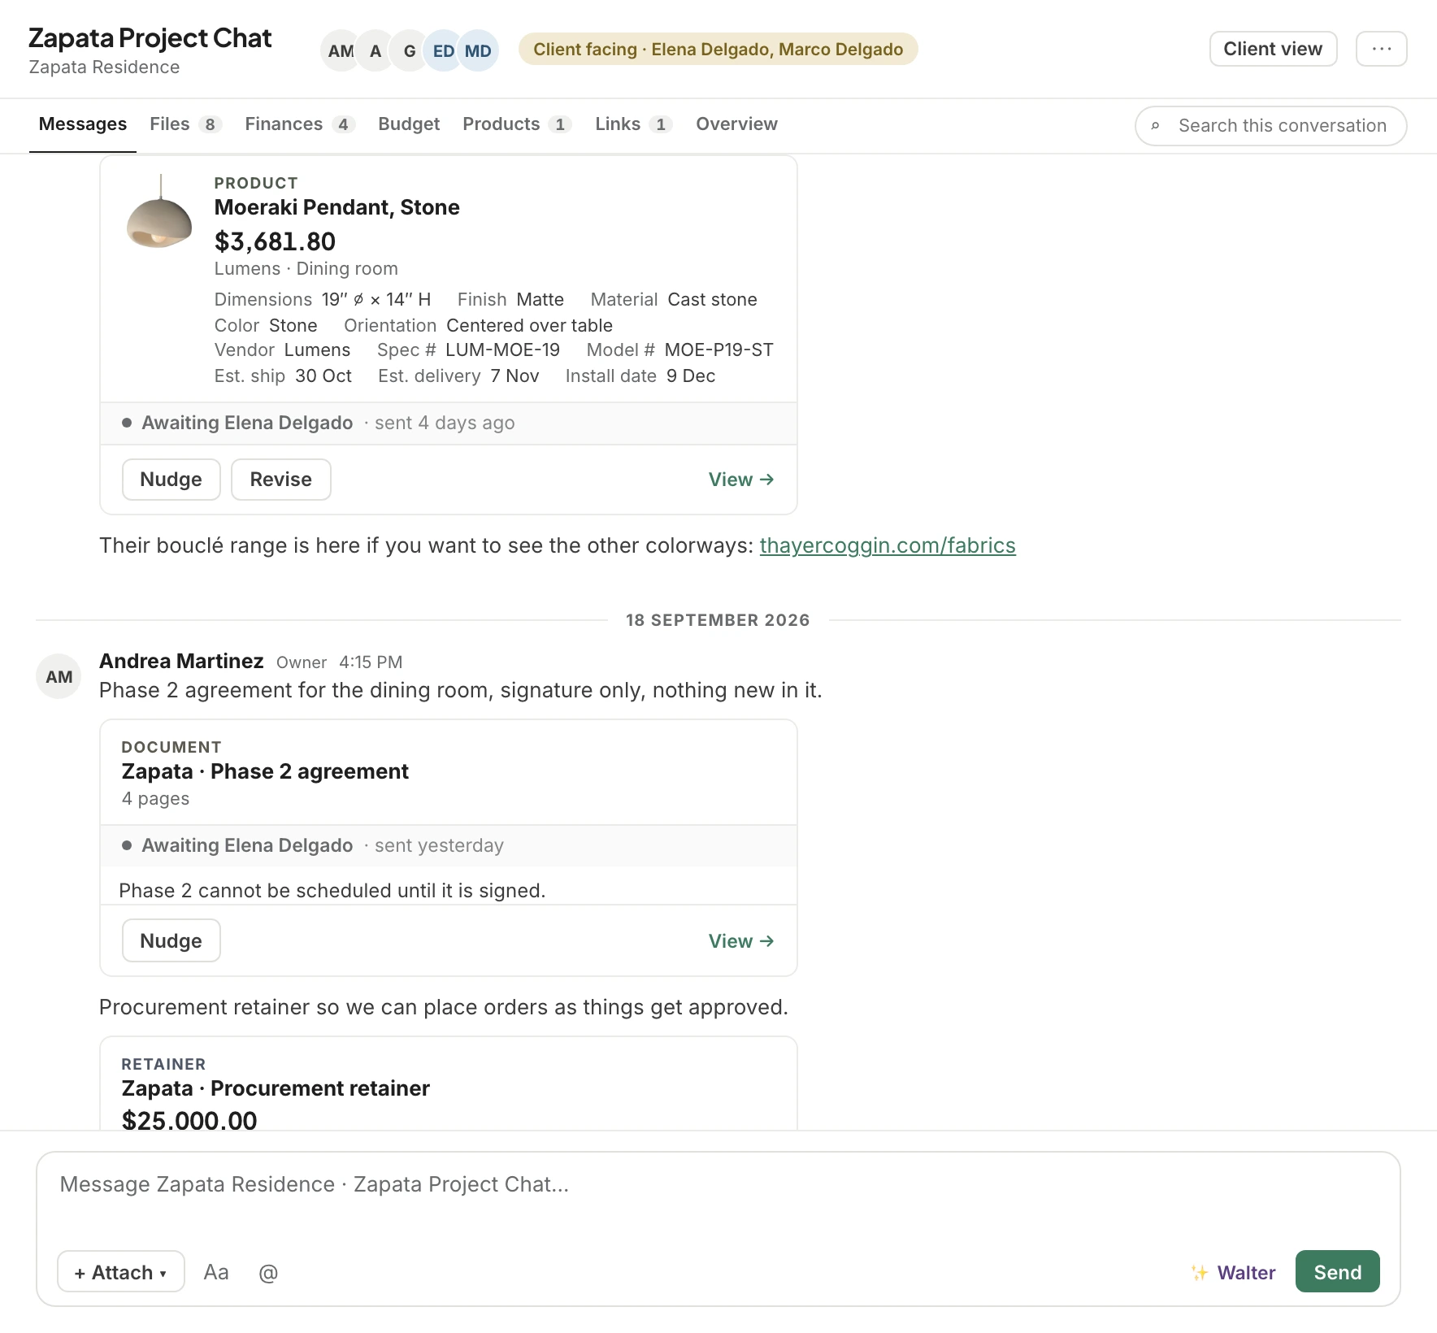This screenshot has width=1437, height=1333.
Task: Click the Zapata · Phase 2 agreement title
Action: (x=265, y=771)
